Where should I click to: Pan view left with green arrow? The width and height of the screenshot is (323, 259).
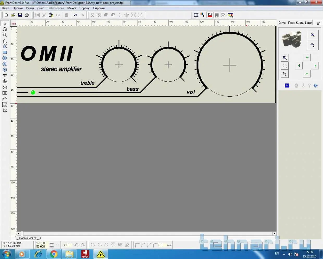click(299, 66)
